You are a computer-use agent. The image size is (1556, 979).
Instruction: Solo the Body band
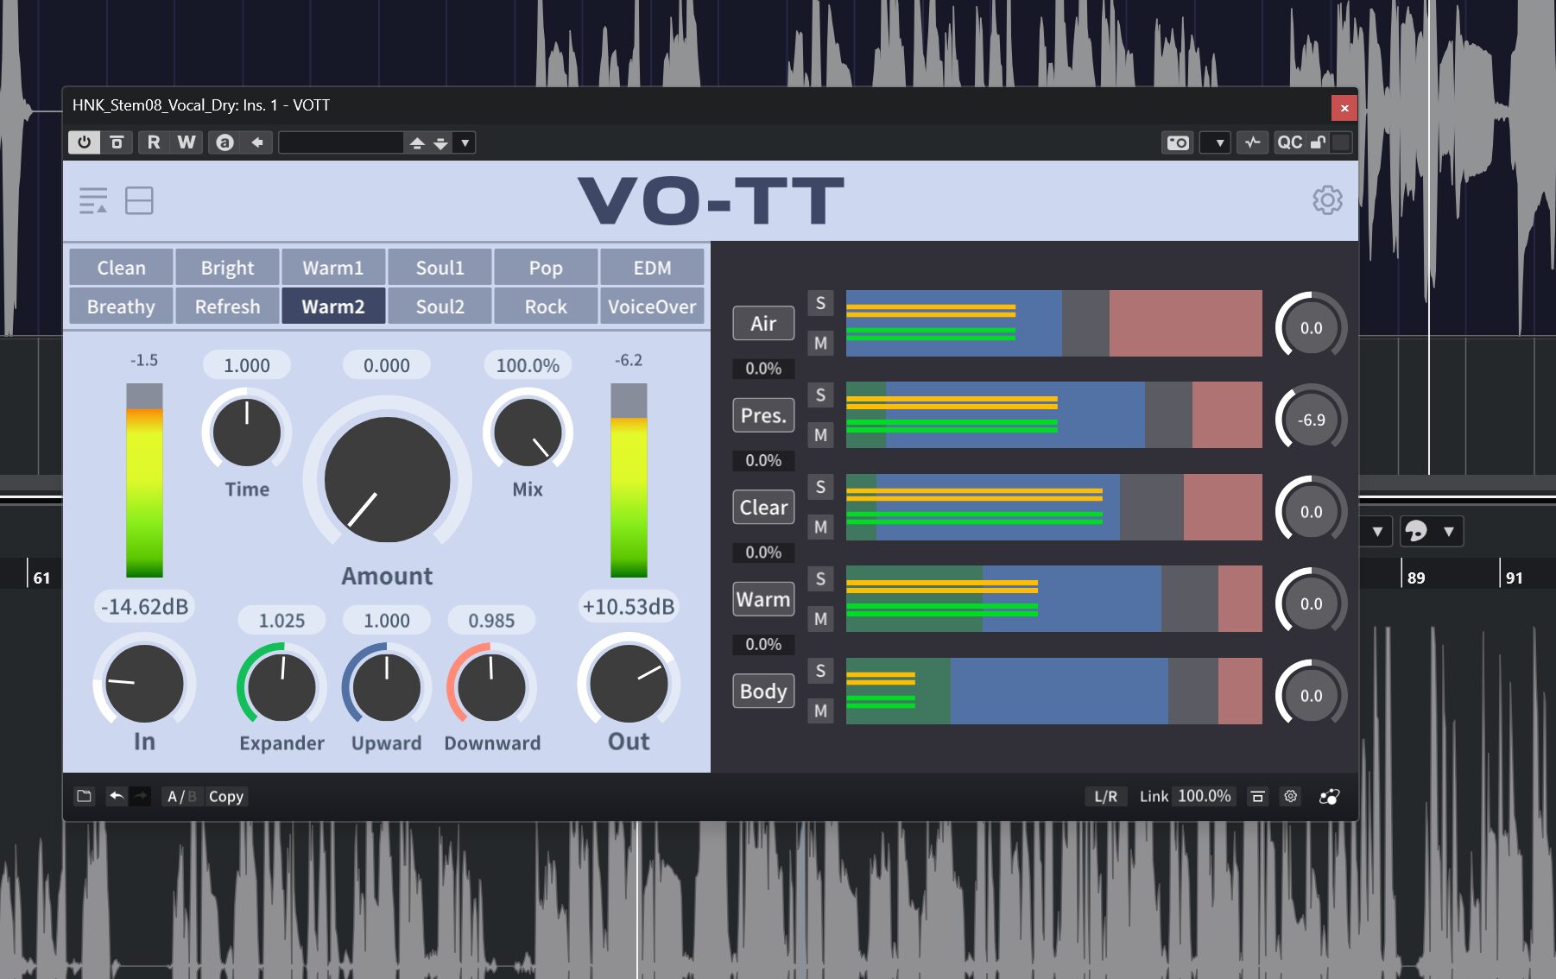820,672
